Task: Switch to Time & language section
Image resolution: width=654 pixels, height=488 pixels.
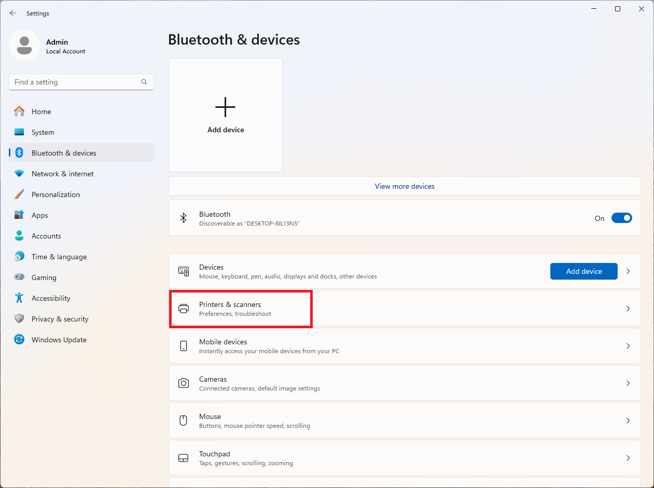Action: pos(59,257)
